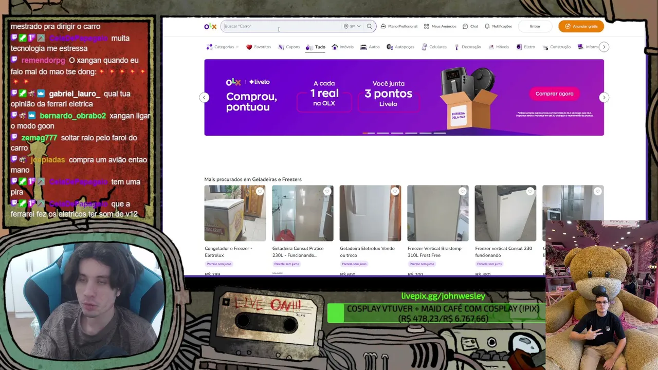Open the Freezer vertical Consul 230 photo
658x370 pixels.
pos(505,213)
